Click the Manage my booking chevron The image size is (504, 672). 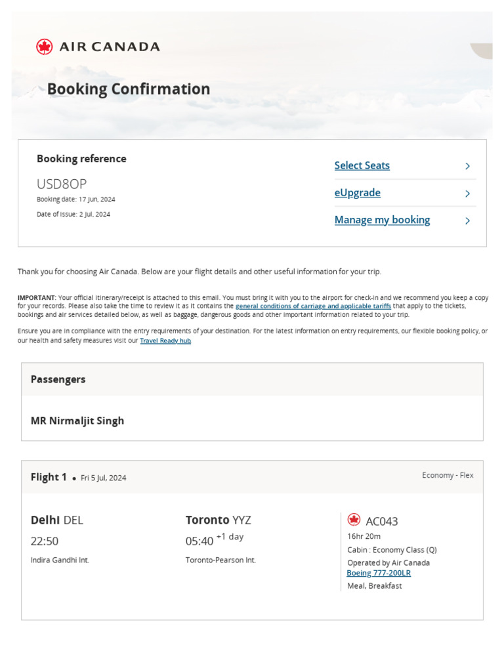[467, 221]
